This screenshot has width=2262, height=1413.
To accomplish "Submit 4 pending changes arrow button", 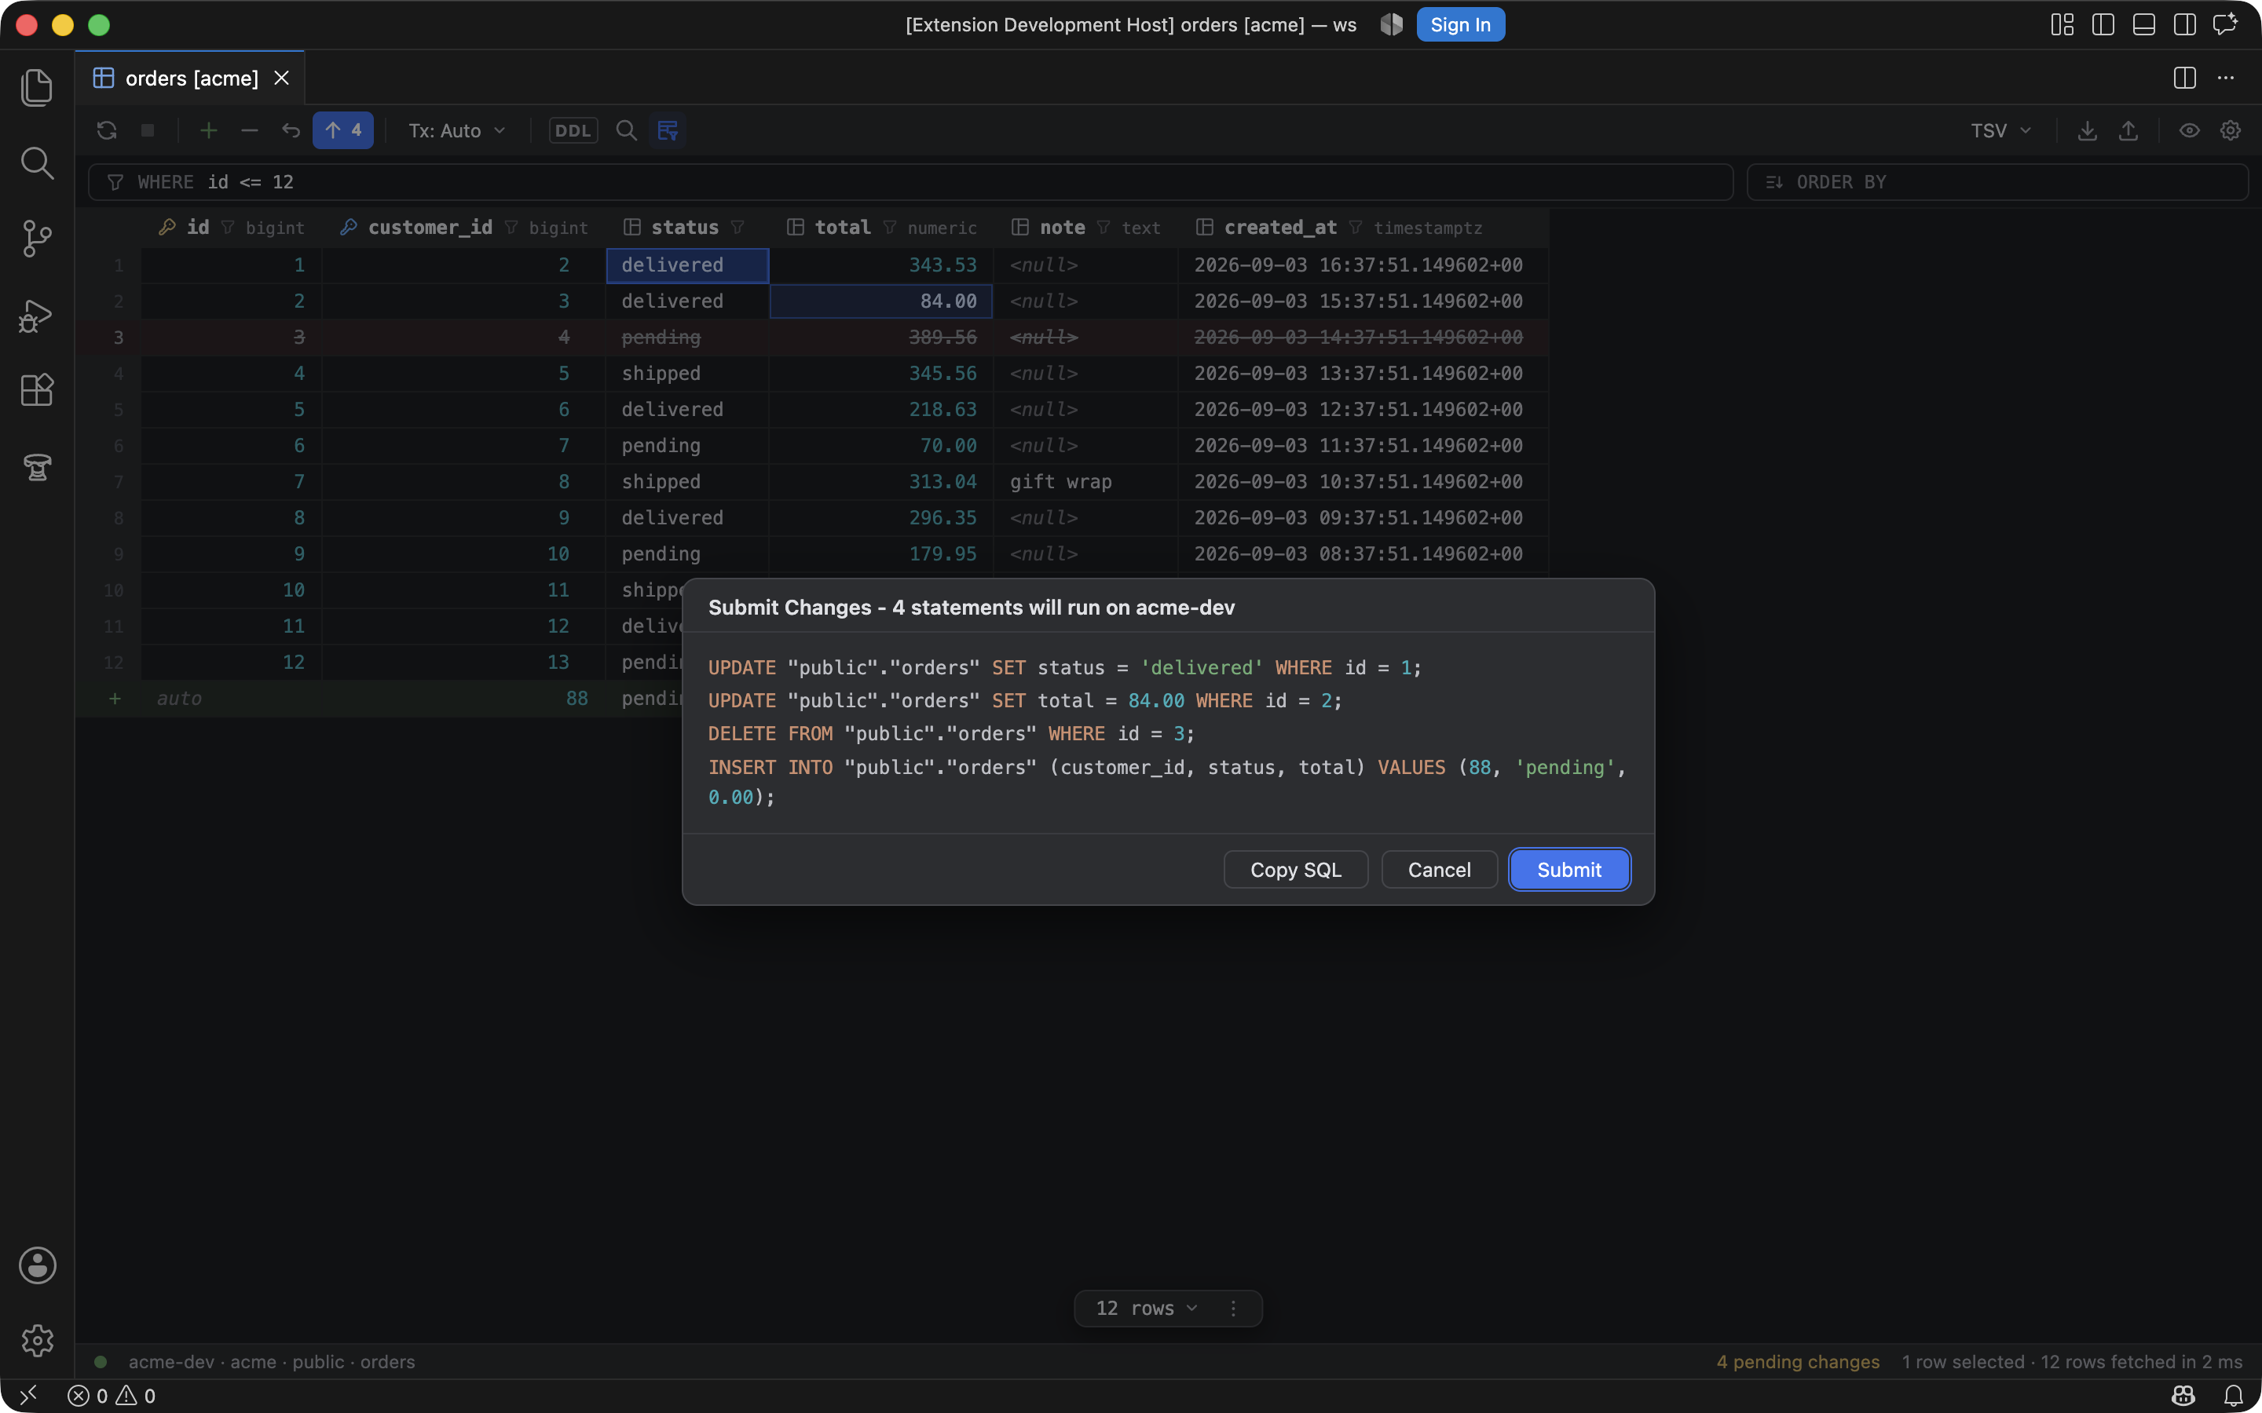I will (x=343, y=130).
